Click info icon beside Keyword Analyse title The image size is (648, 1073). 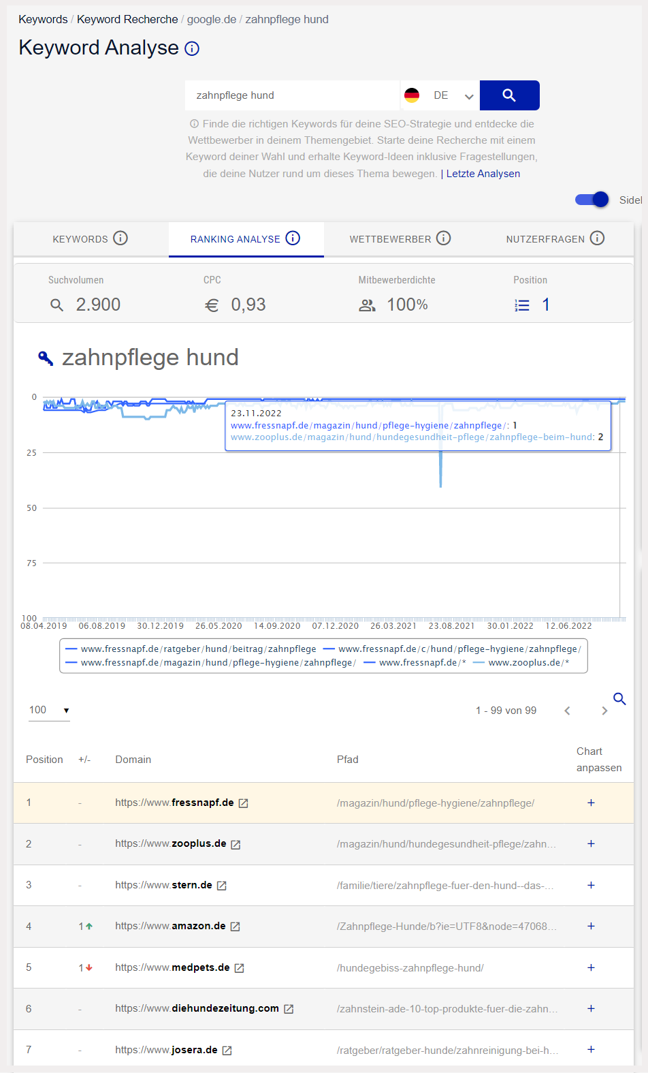coord(192,48)
